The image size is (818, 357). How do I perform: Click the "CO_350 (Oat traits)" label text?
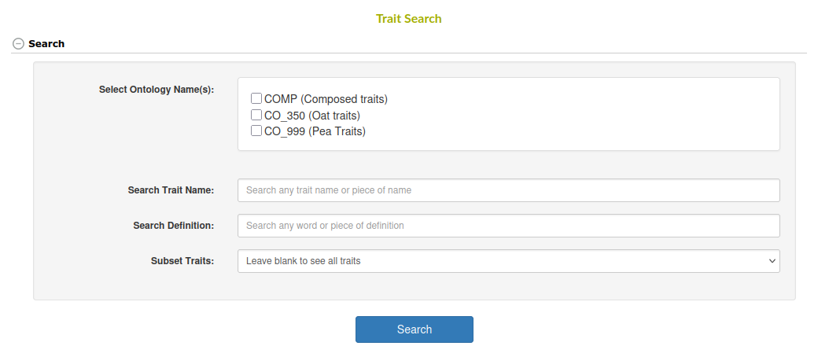pos(312,116)
